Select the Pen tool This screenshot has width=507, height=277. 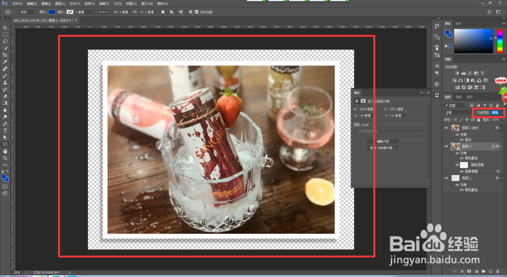pyautogui.click(x=5, y=124)
